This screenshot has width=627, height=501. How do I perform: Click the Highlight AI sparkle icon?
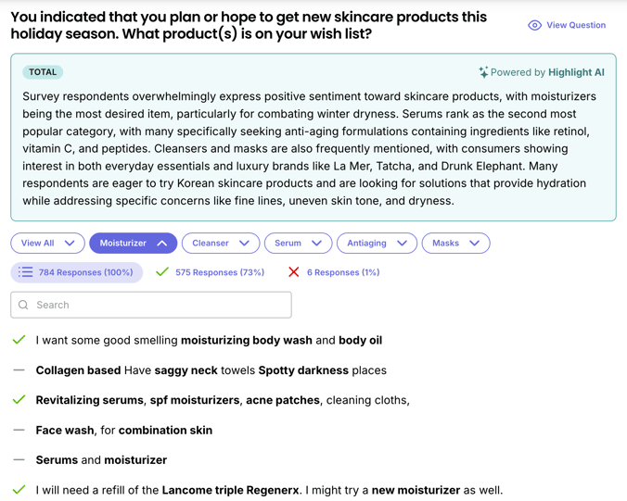tap(483, 72)
